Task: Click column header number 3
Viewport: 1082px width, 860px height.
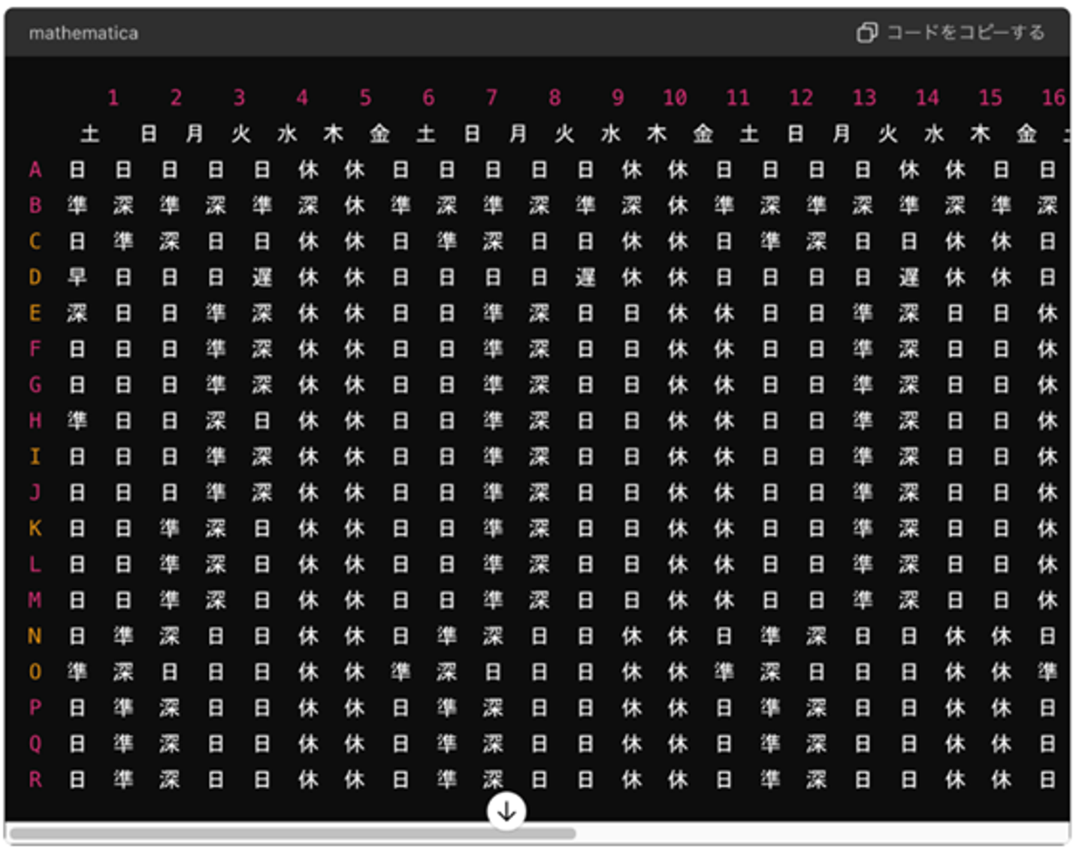Action: click(x=239, y=98)
